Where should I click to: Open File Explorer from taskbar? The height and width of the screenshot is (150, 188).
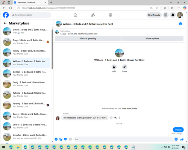pos(18,147)
